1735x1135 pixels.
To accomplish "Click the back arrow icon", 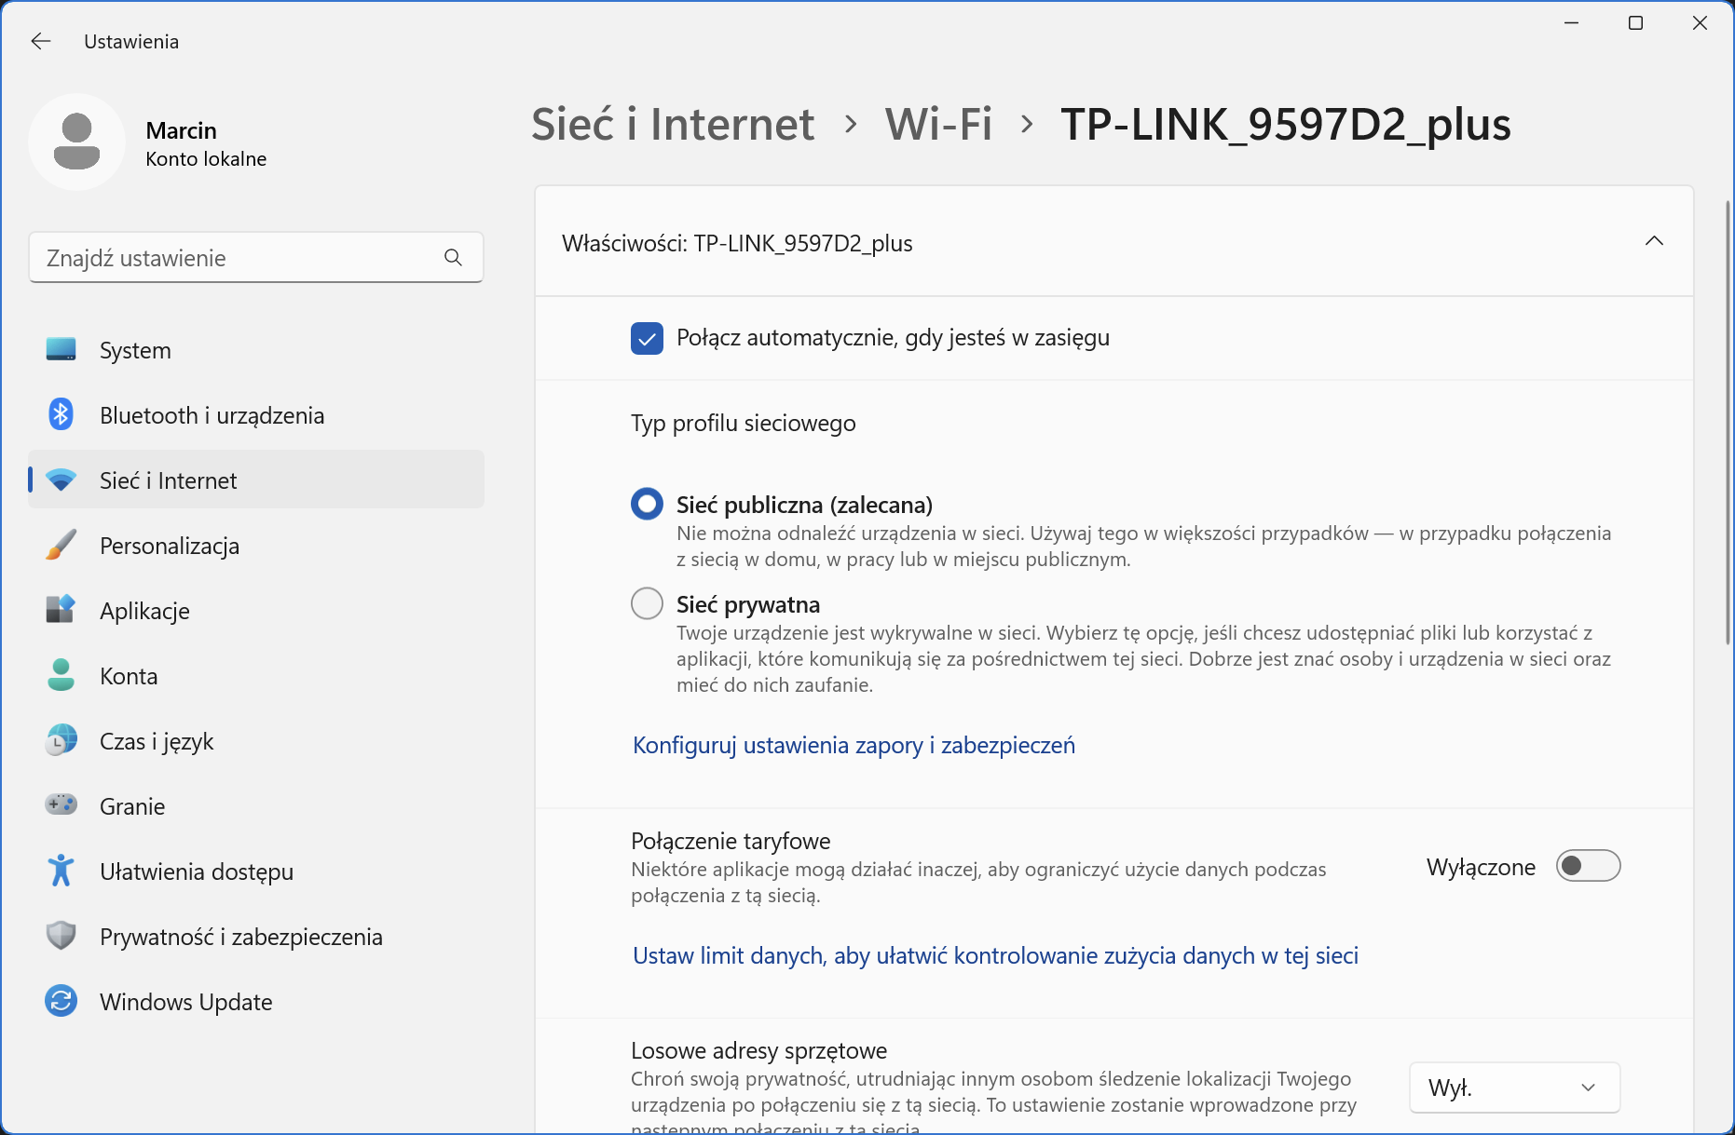I will tap(41, 41).
